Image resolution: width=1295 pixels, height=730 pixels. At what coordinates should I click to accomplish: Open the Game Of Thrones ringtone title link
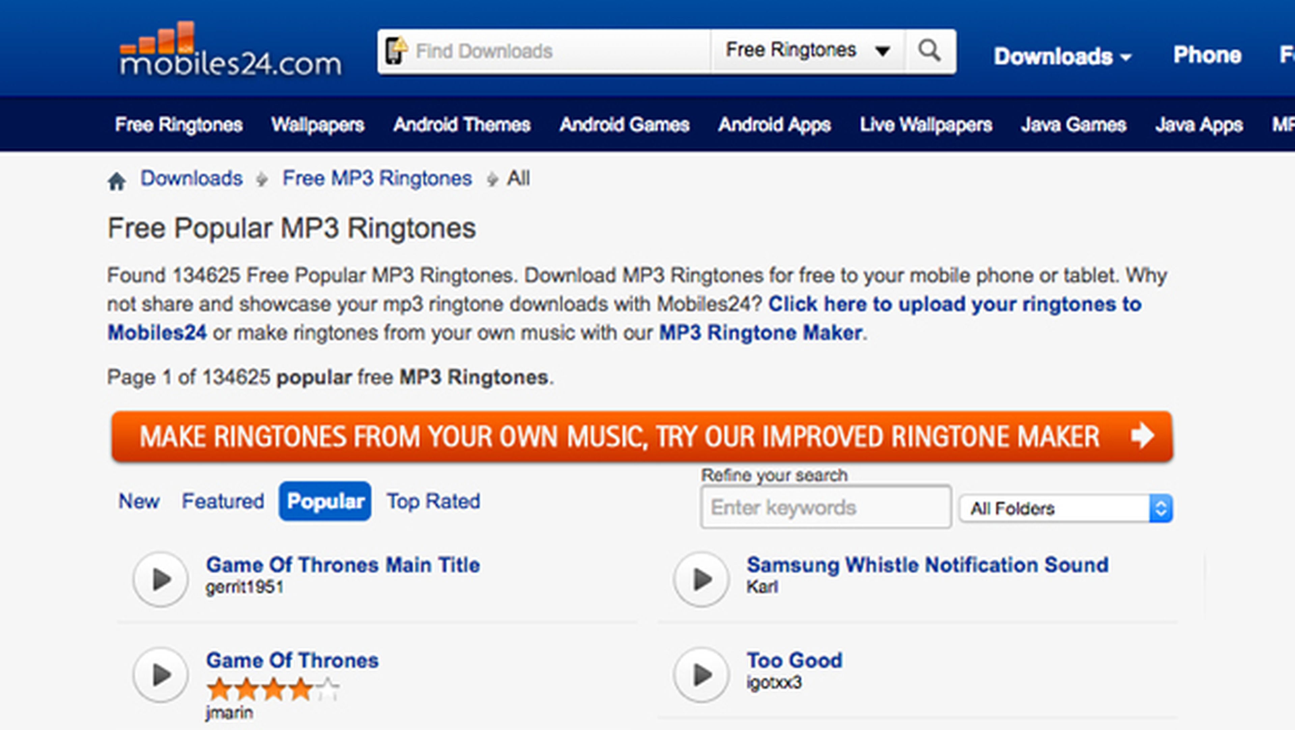292,660
